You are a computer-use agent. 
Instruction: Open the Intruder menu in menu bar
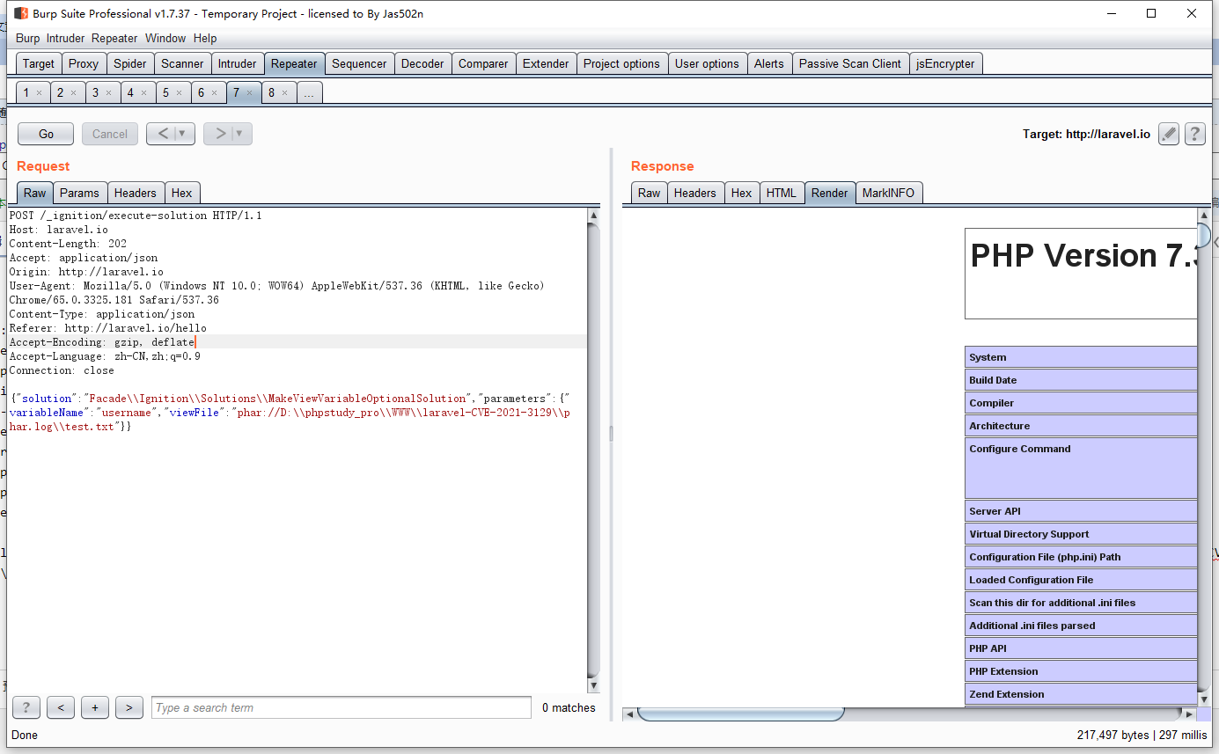tap(66, 38)
